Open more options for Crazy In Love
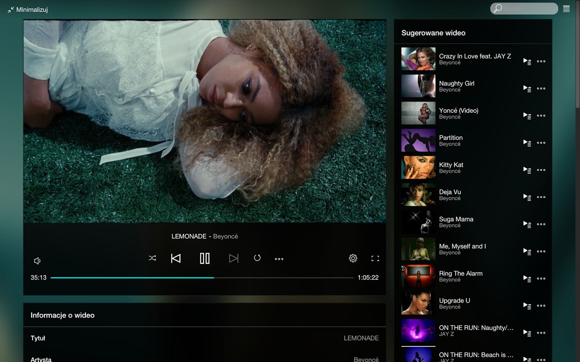Viewport: 580px width, 362px height. pyautogui.click(x=541, y=62)
